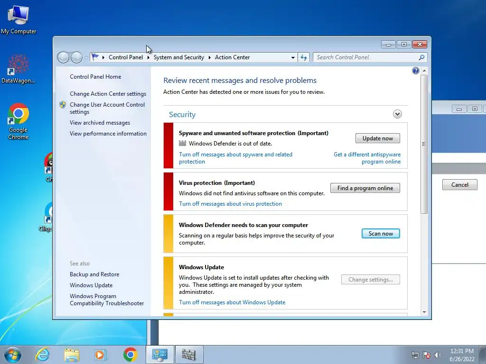Expand the arrow after System and Security

click(x=209, y=57)
